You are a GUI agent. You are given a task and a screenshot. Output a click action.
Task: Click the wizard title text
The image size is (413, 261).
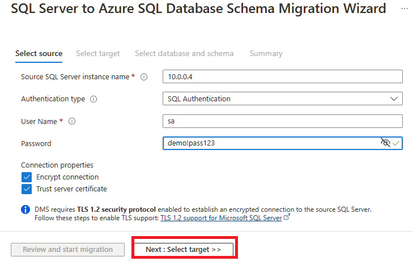click(x=198, y=8)
